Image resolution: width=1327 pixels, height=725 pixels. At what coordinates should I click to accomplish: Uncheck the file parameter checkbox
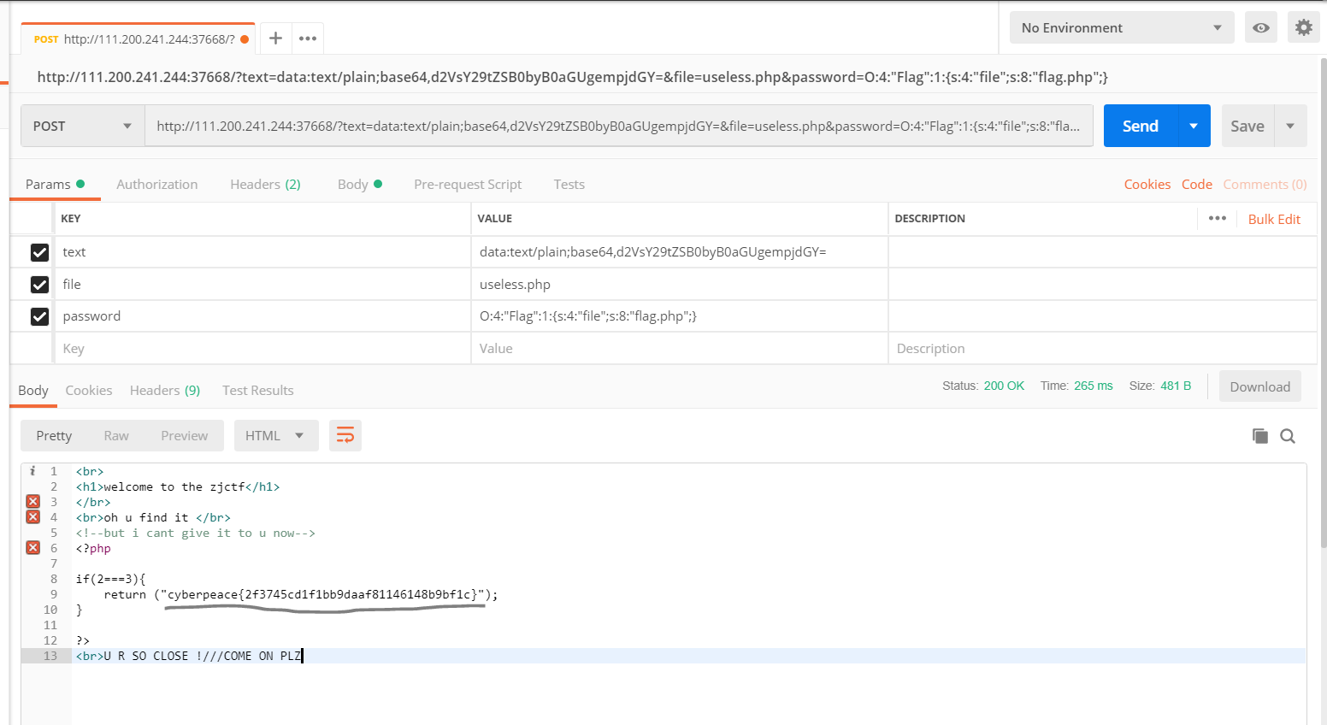click(x=39, y=285)
